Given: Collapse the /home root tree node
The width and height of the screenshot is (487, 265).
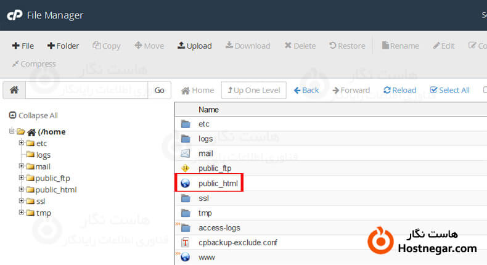Looking at the screenshot, I should (x=12, y=131).
